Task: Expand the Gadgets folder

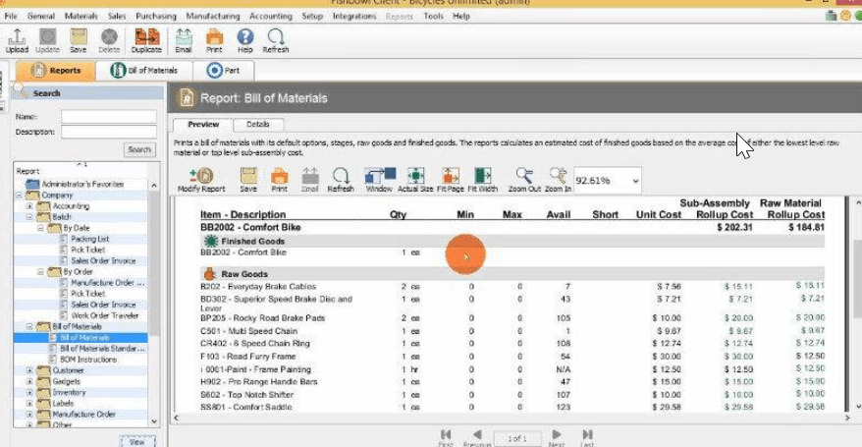Action: point(29,381)
